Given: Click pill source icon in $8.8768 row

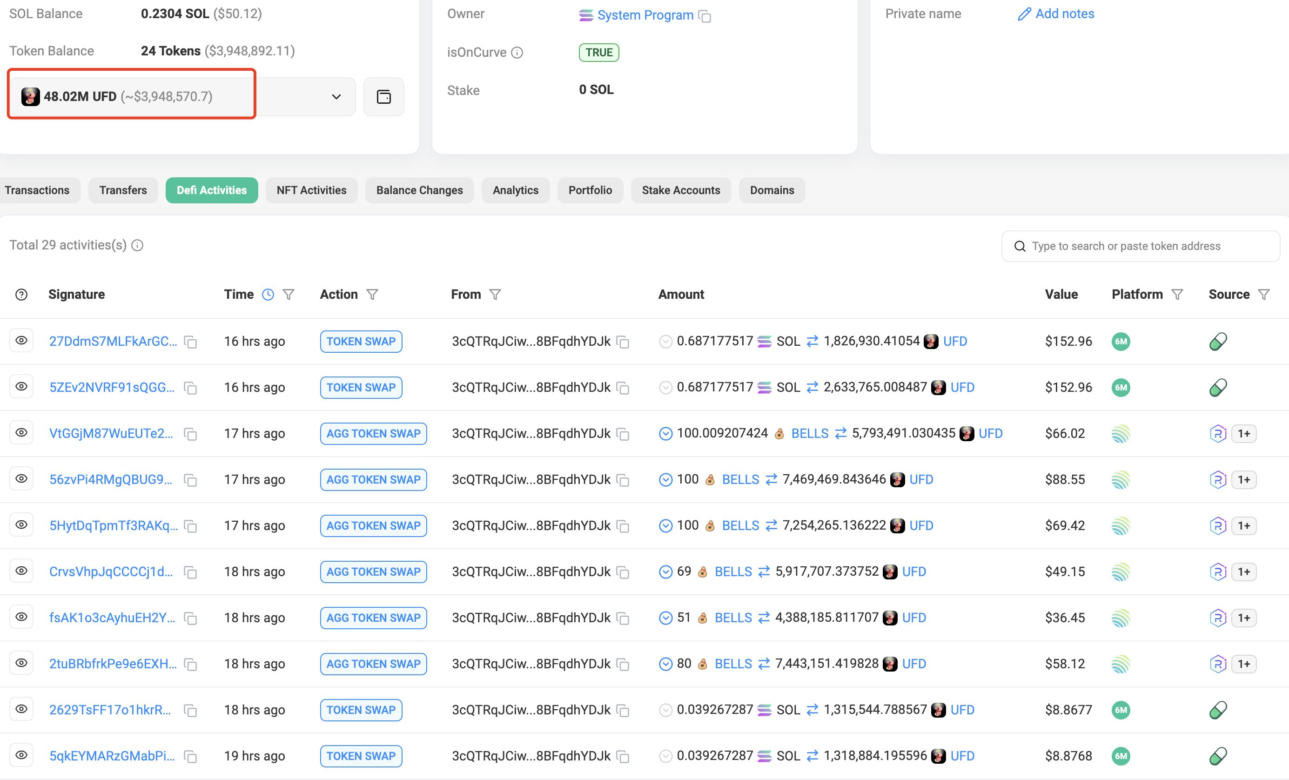Looking at the screenshot, I should point(1218,756).
